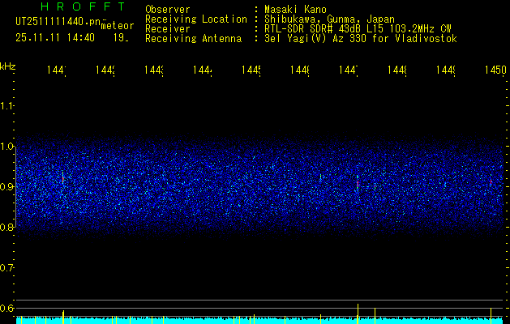Click the green HROFFT title
The image size is (510, 324).
point(83,6)
